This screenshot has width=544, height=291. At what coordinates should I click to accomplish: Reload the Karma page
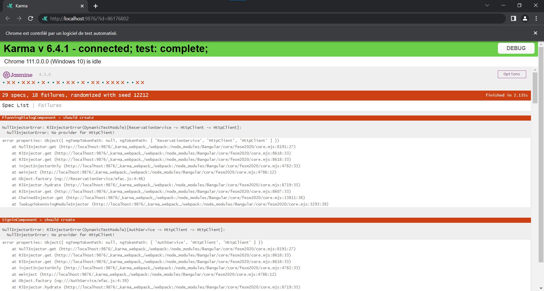point(31,18)
